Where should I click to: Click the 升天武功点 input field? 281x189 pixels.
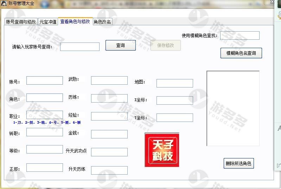pos(109,152)
